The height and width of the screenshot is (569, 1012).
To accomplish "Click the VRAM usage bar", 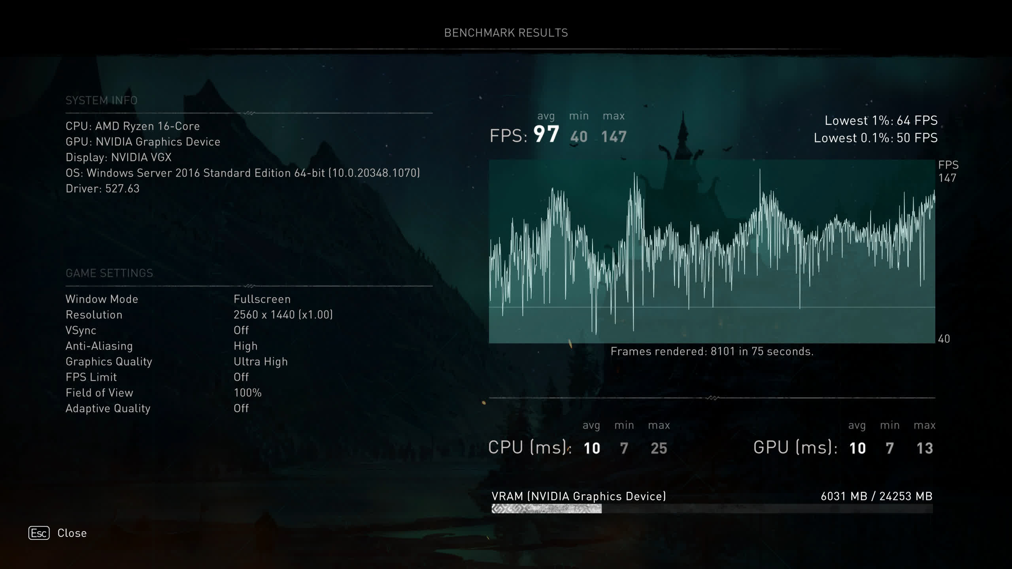I will coord(712,509).
